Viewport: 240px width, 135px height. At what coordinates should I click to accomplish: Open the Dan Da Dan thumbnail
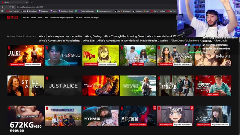click(x=100, y=55)
